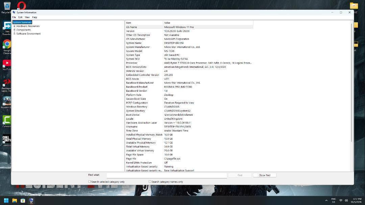Select the Call of Duty Warzone icon
365x205 pixels.
(7, 141)
